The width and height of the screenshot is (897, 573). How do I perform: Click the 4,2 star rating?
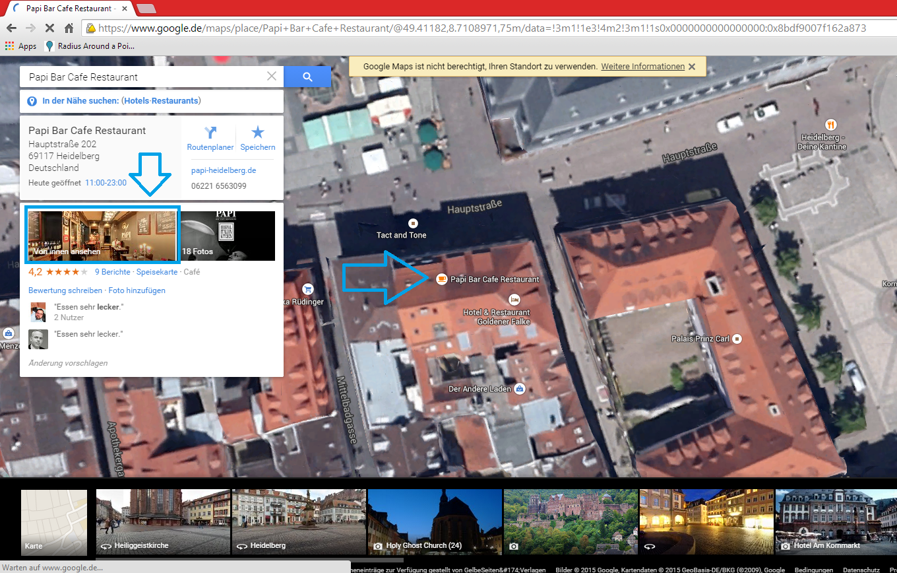coord(58,272)
